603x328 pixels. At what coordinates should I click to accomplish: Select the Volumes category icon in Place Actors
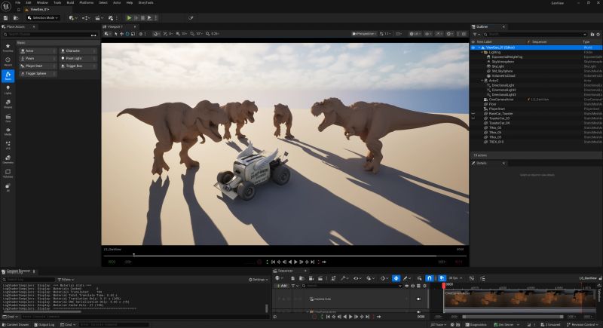[8, 173]
